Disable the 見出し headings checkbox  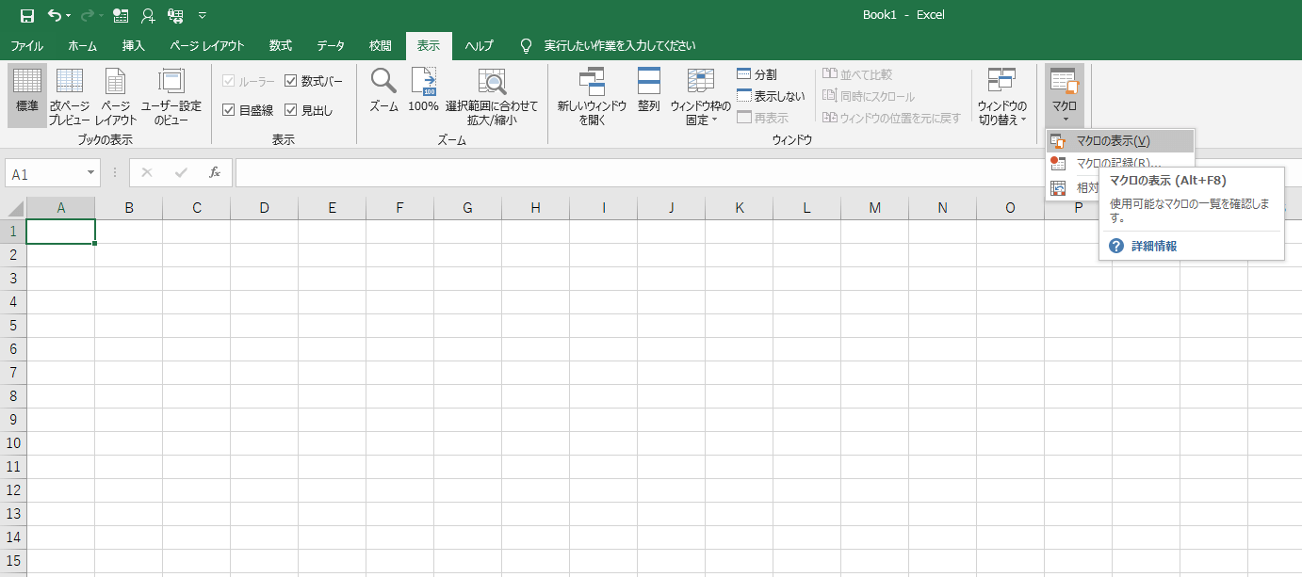[291, 110]
